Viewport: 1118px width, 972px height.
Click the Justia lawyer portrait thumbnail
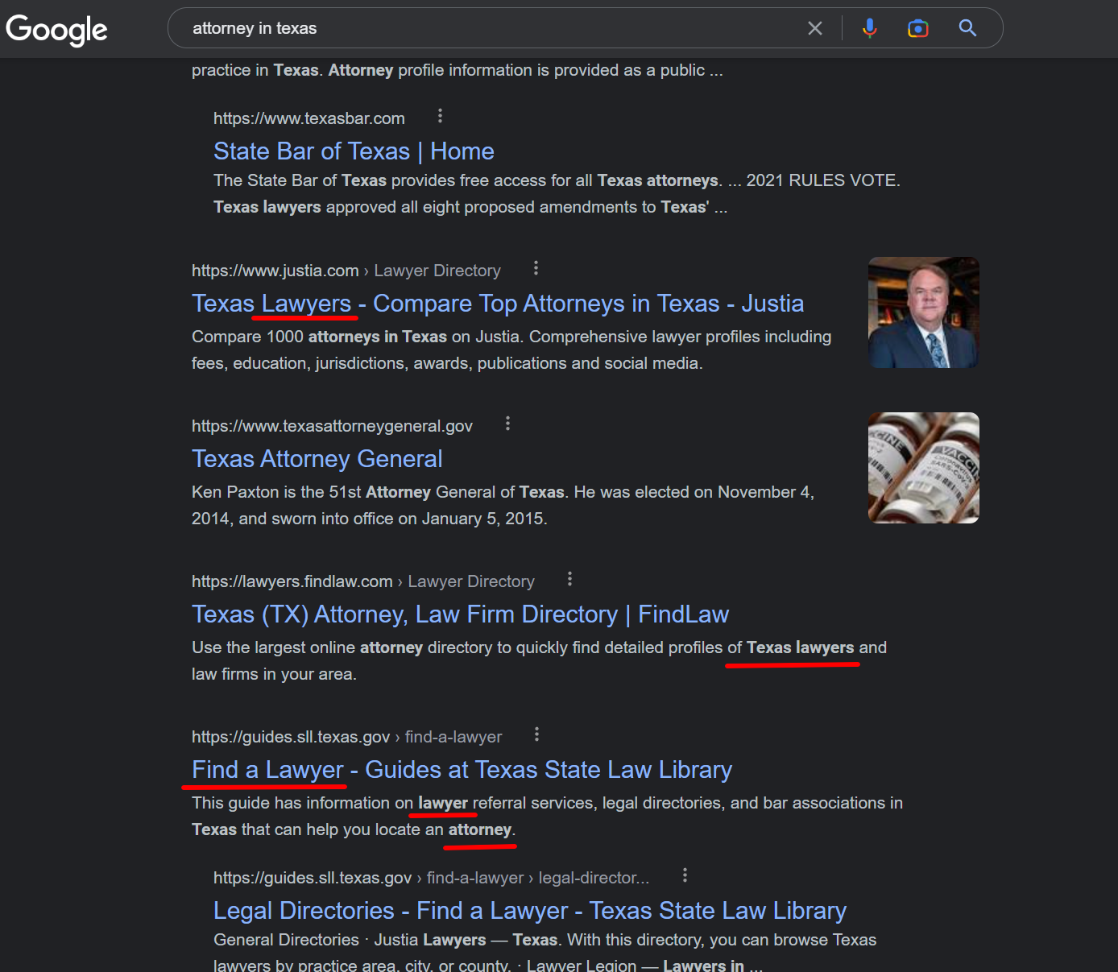pyautogui.click(x=924, y=312)
